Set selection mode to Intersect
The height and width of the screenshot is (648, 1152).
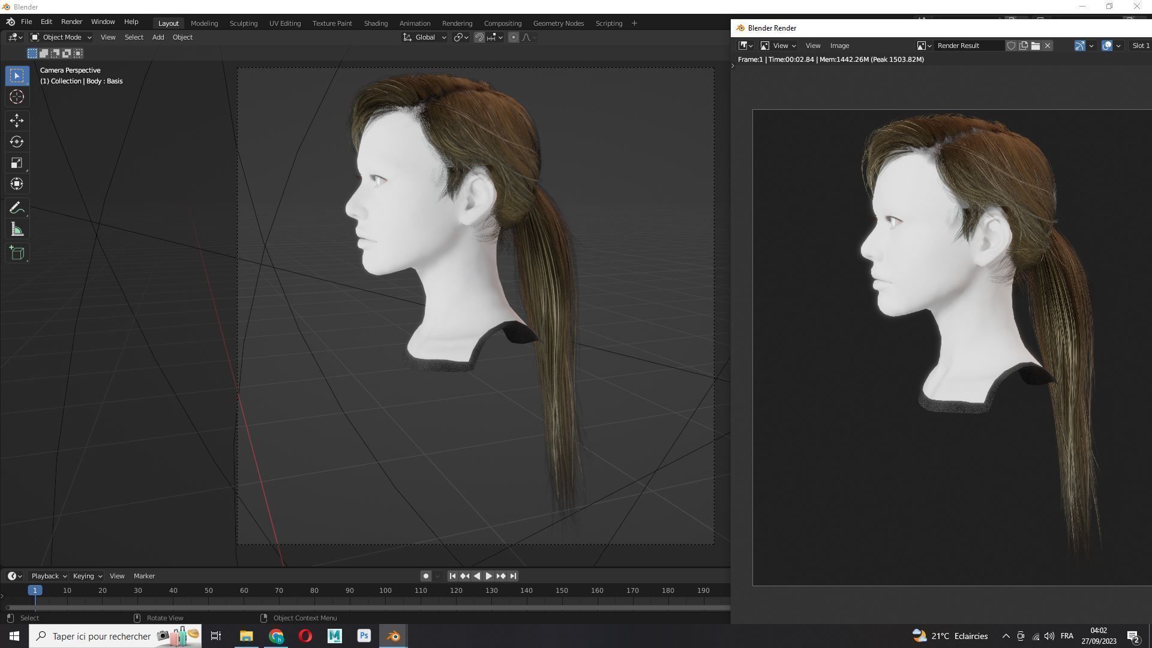pos(78,53)
